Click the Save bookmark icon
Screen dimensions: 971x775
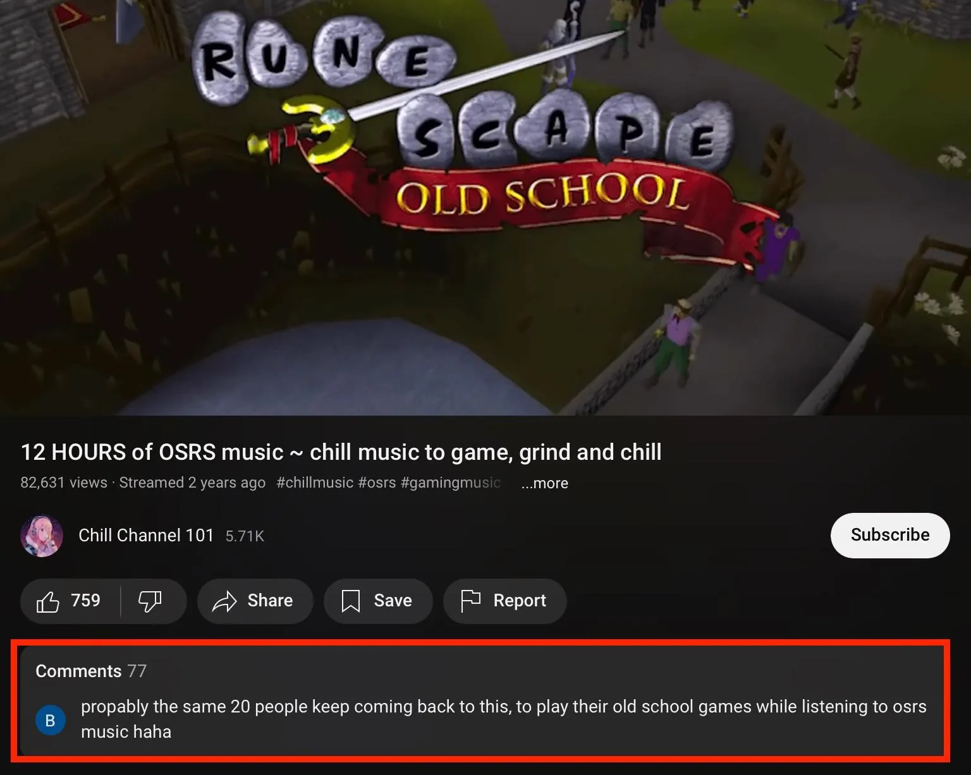coord(351,601)
